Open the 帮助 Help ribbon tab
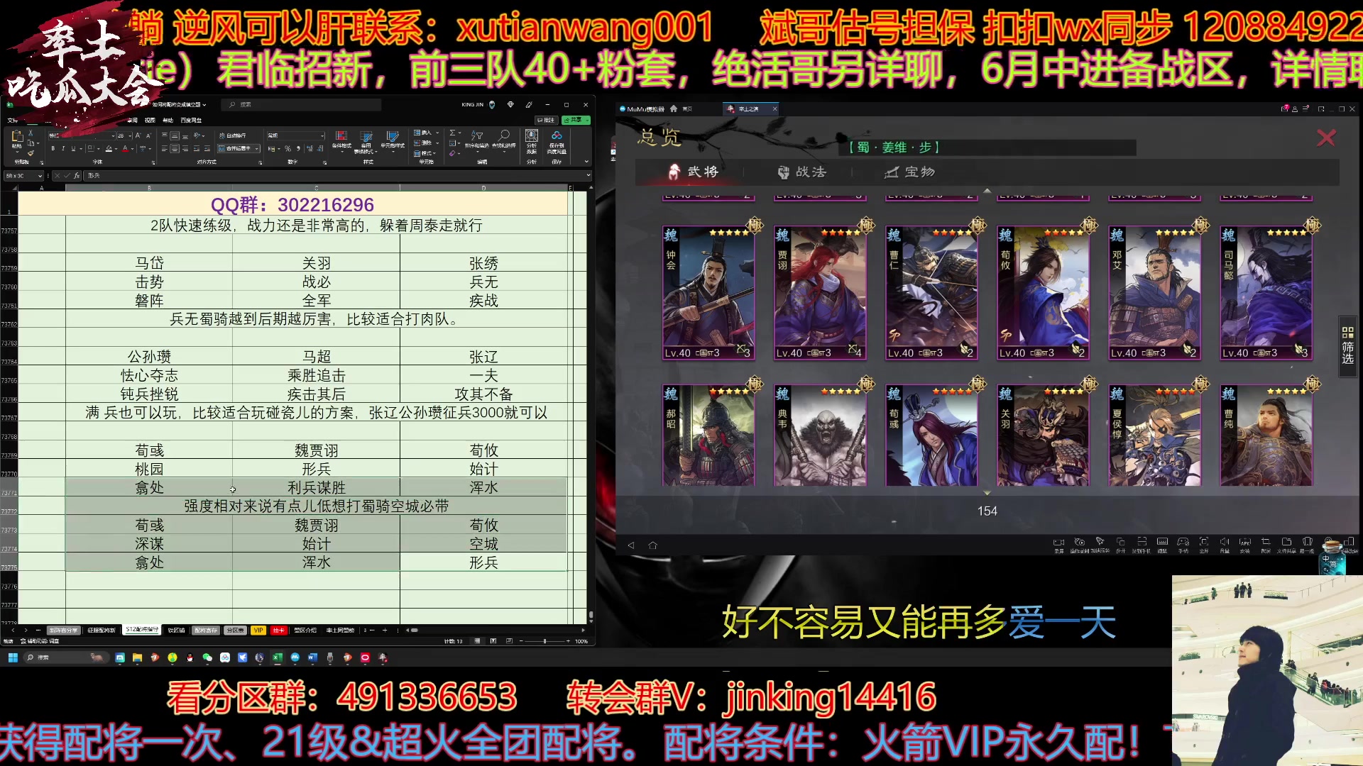 point(168,120)
